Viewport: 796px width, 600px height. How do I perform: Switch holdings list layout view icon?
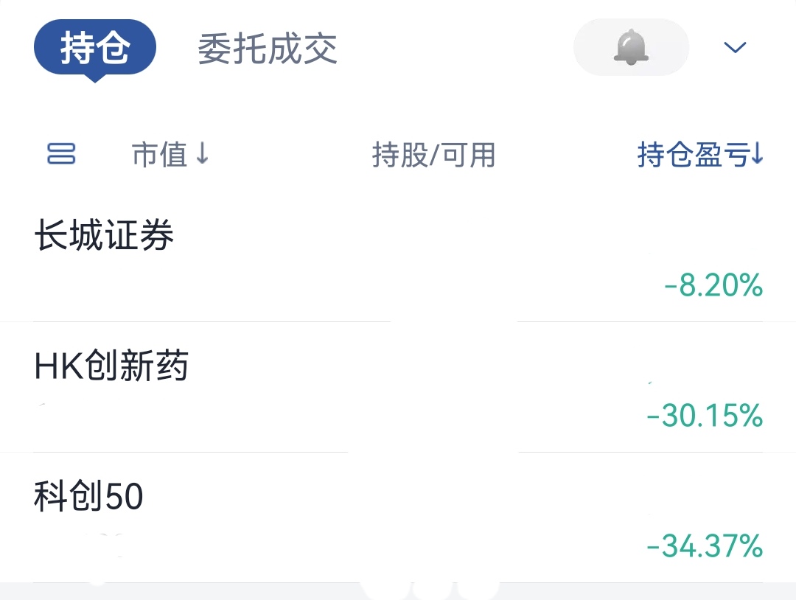pos(61,154)
